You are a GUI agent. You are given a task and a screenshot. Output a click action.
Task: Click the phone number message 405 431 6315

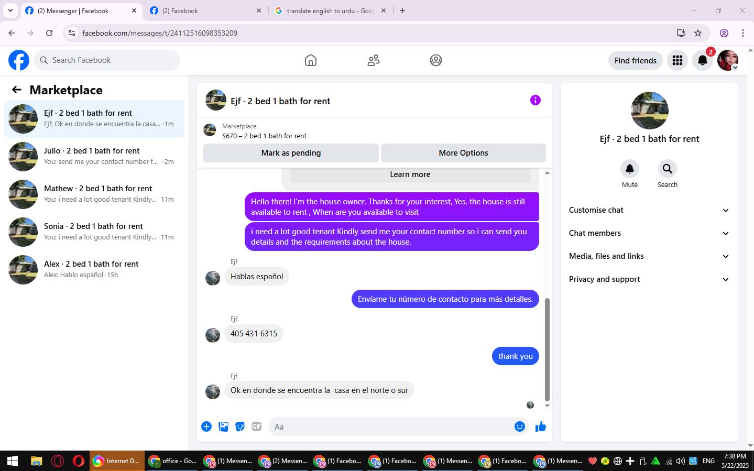[254, 334]
